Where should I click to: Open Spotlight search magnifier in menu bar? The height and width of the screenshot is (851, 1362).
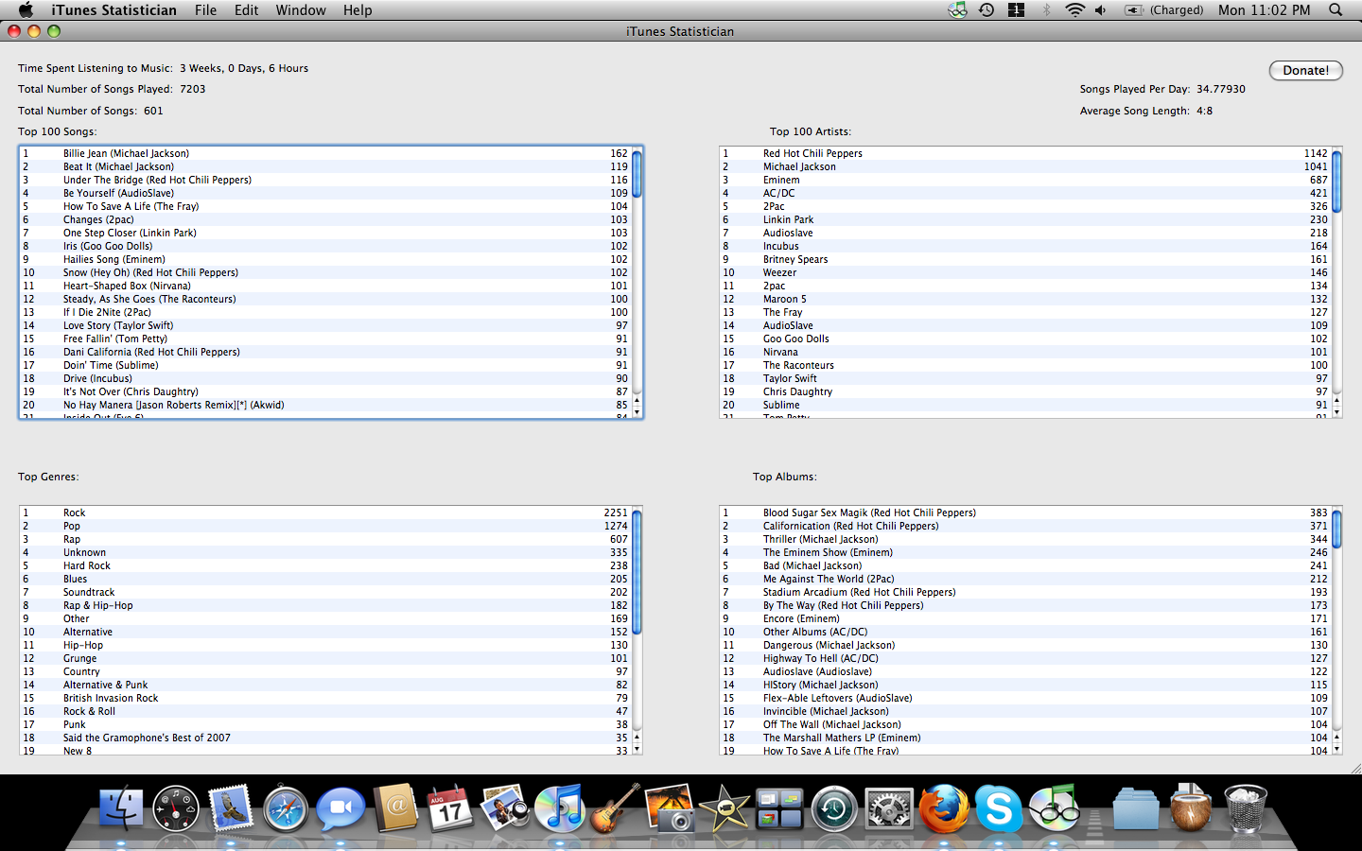point(1336,9)
